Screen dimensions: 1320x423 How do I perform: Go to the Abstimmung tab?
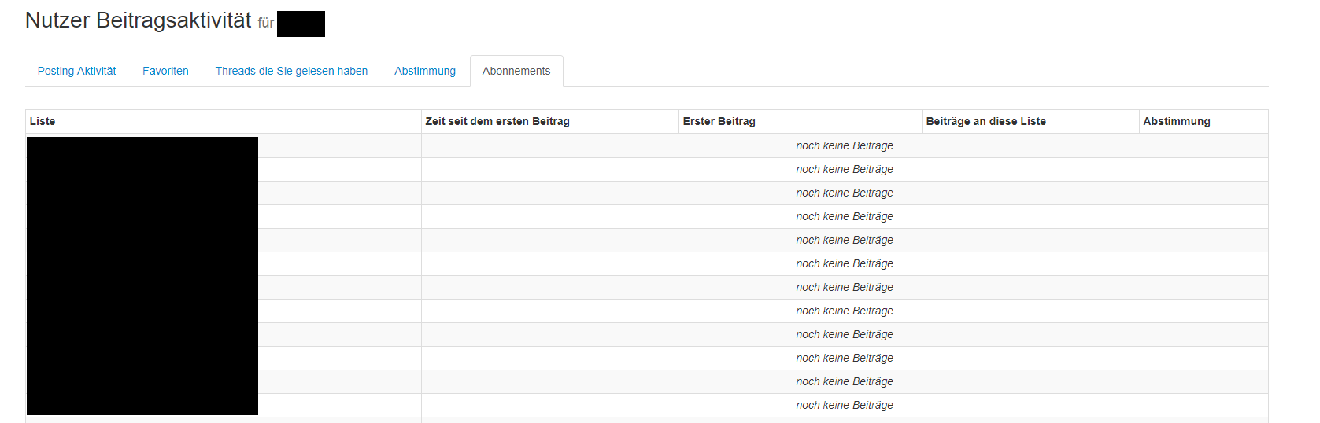(x=425, y=71)
